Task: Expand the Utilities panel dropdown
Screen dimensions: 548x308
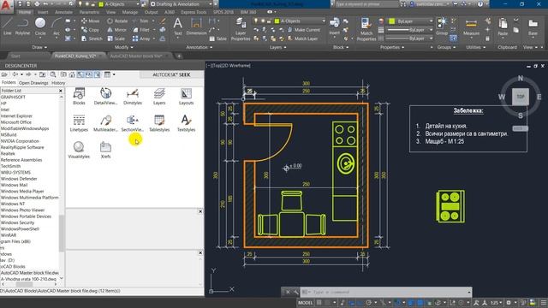Action: [x=475, y=47]
